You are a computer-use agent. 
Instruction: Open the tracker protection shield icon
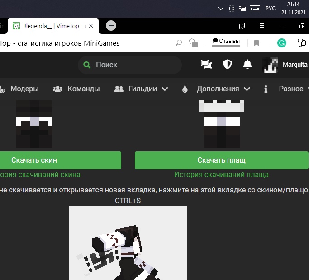pos(194,43)
